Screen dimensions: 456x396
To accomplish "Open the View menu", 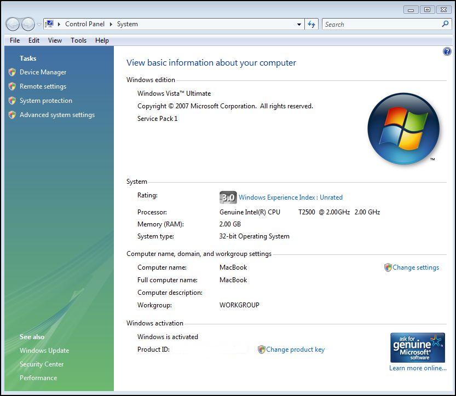I will pos(55,40).
